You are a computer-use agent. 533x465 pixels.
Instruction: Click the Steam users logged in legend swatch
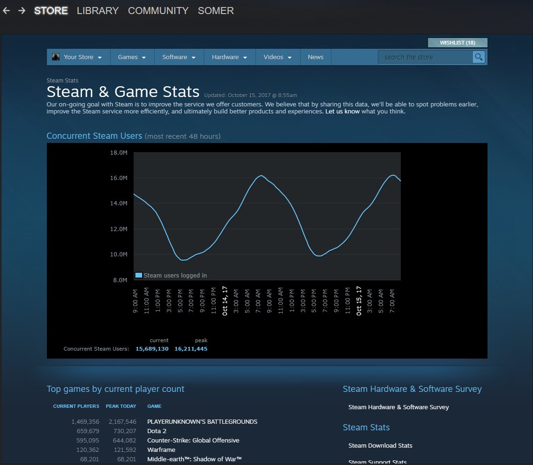[x=138, y=275]
